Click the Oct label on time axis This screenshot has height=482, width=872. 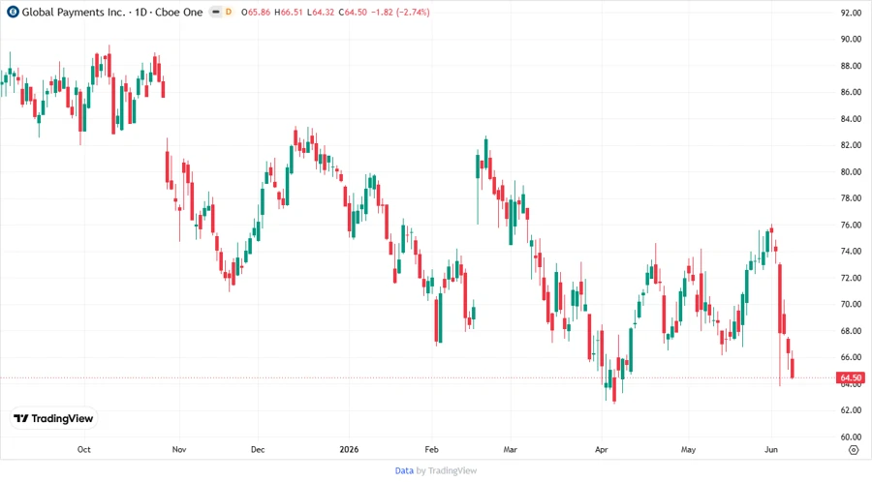click(84, 449)
